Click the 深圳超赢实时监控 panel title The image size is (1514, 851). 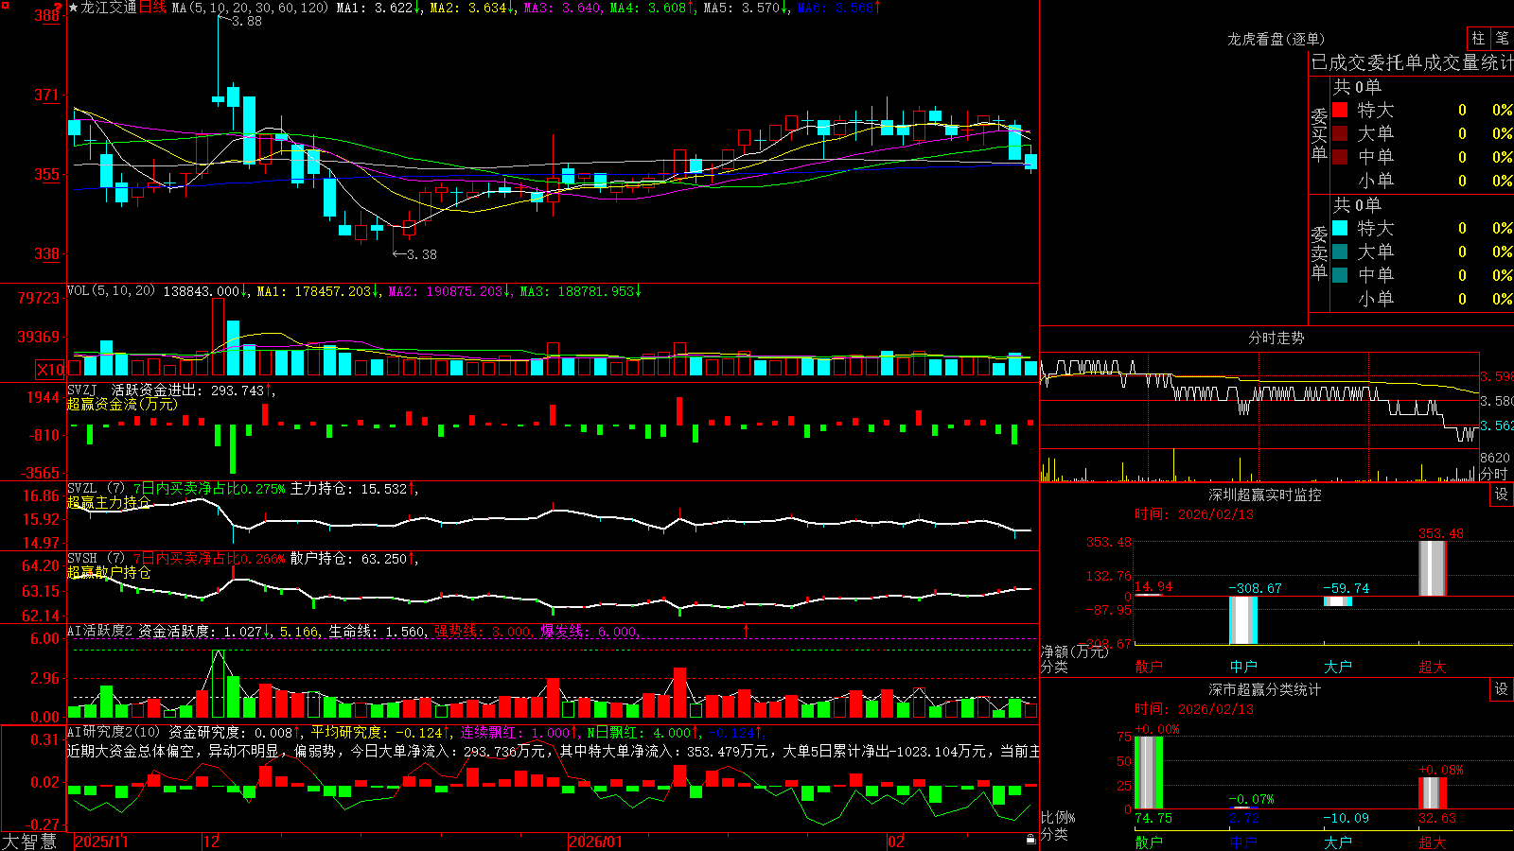pyautogui.click(x=1264, y=495)
